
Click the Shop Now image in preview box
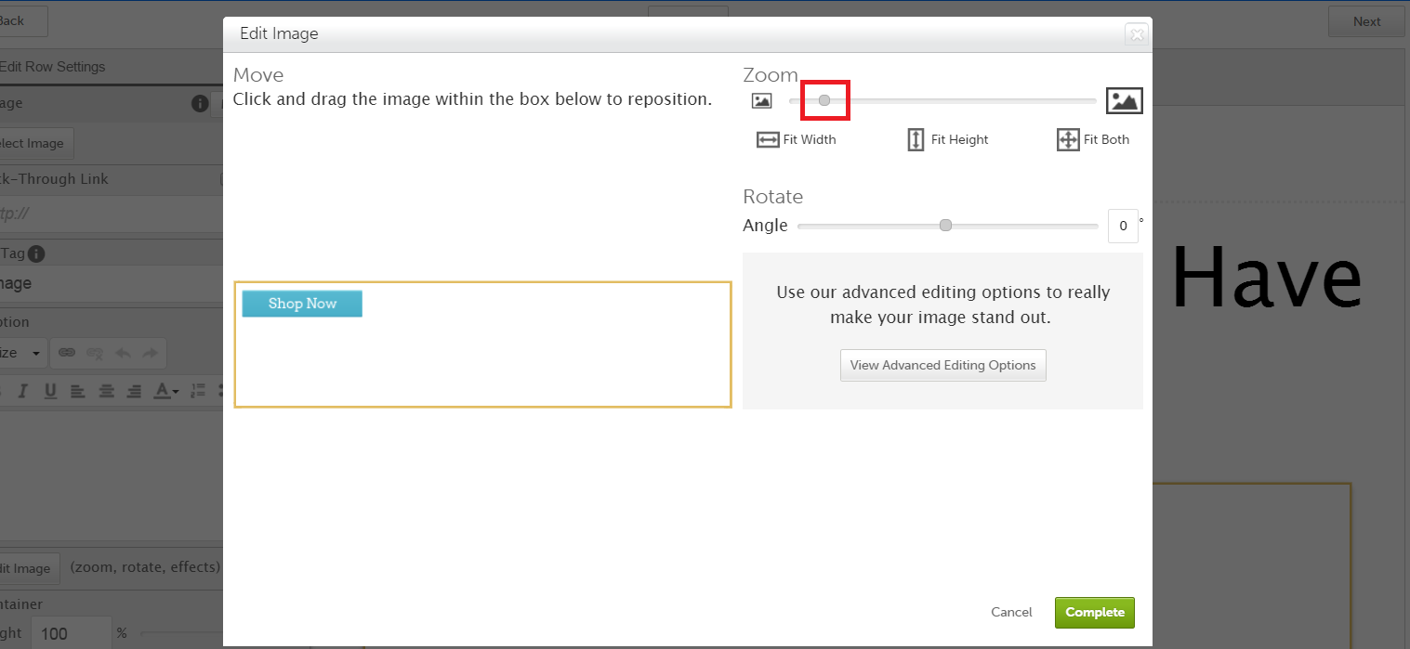coord(302,304)
